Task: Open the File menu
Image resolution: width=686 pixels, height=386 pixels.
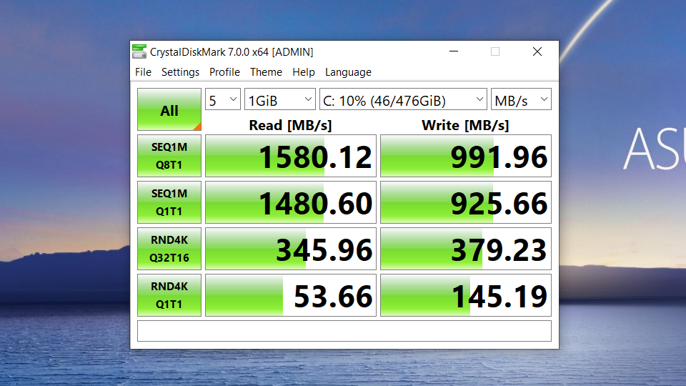Action: pos(143,71)
